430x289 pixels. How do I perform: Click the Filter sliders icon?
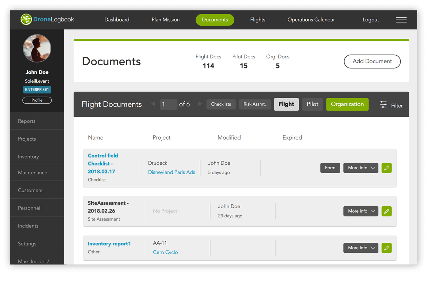coord(383,105)
